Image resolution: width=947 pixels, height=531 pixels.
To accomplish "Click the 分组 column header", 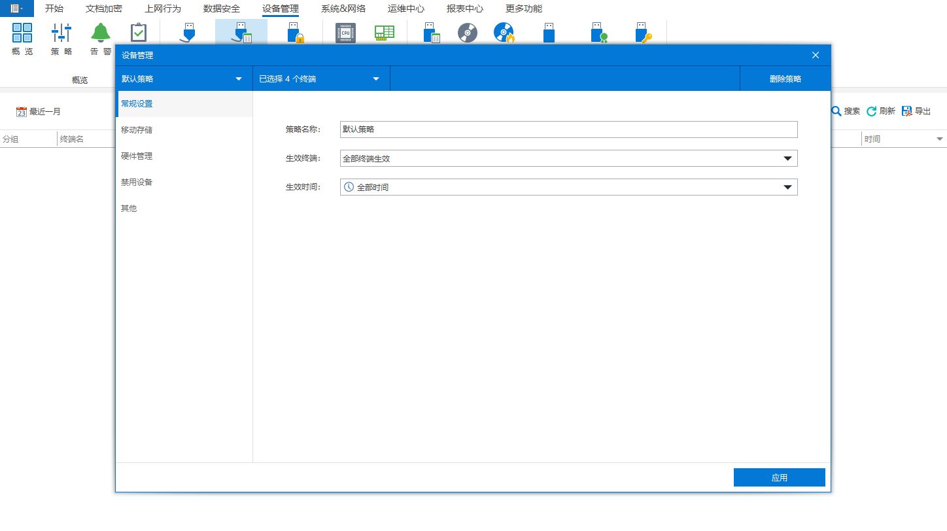I will pos(28,139).
